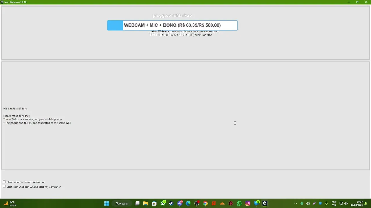Open the notifications bell icon

point(366,203)
